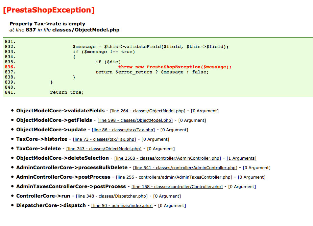Open link line 598 classes/ObjectModel.php

click(135, 120)
